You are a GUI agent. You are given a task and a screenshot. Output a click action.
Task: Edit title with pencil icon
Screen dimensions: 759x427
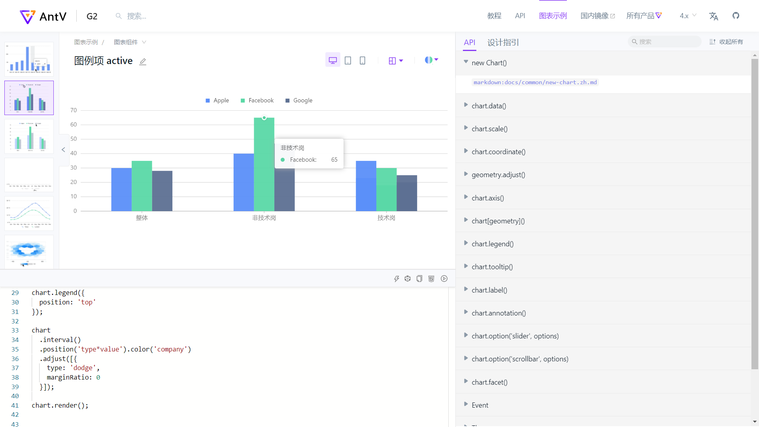[x=143, y=61]
